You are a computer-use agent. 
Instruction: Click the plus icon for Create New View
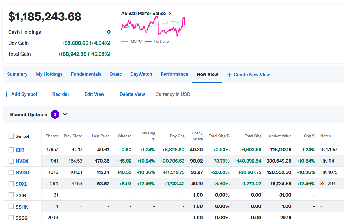[x=229, y=75]
